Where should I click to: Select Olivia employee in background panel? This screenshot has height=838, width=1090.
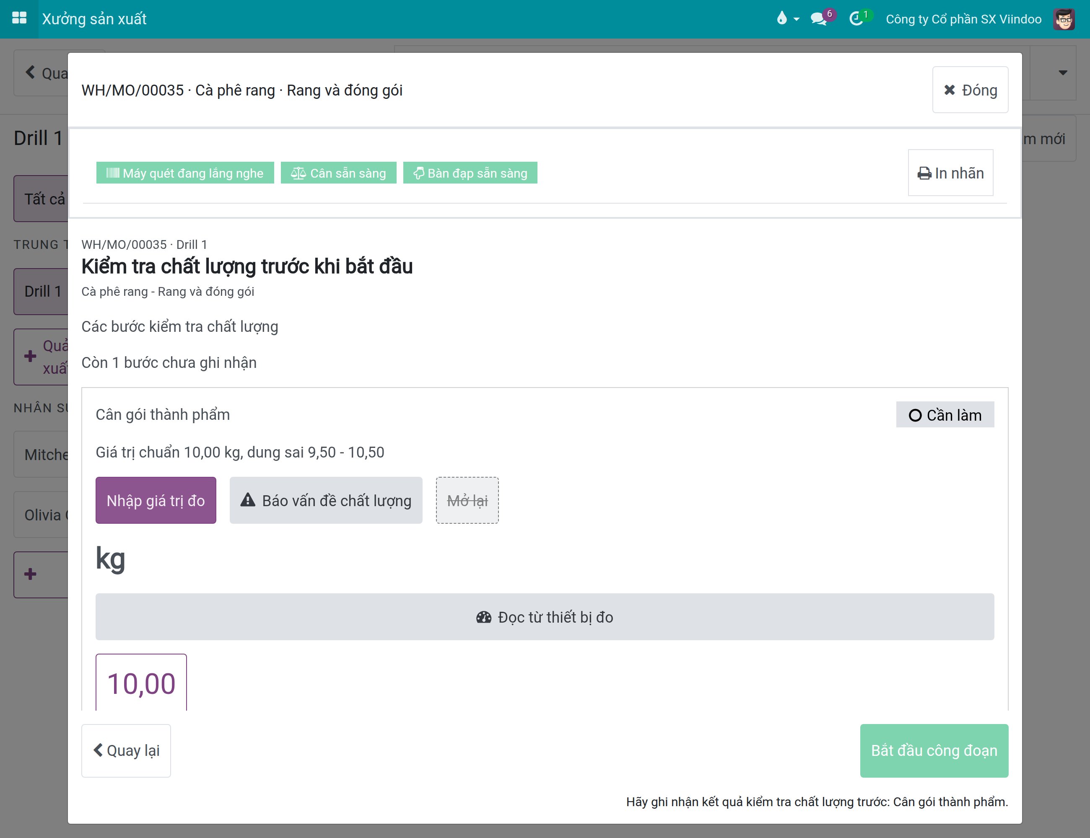(41, 515)
